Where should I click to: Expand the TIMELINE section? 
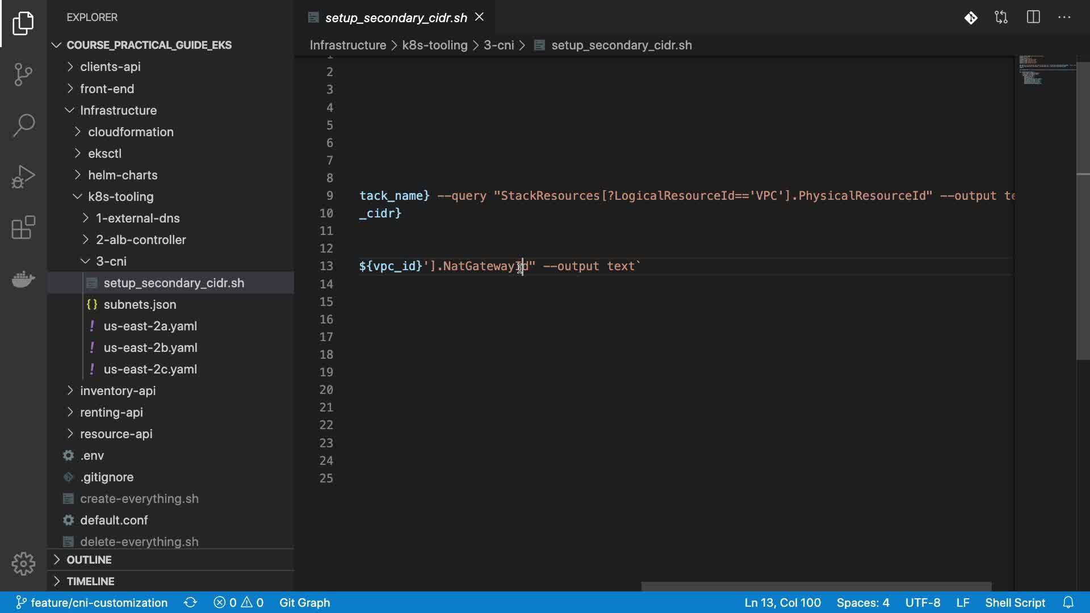(x=90, y=581)
